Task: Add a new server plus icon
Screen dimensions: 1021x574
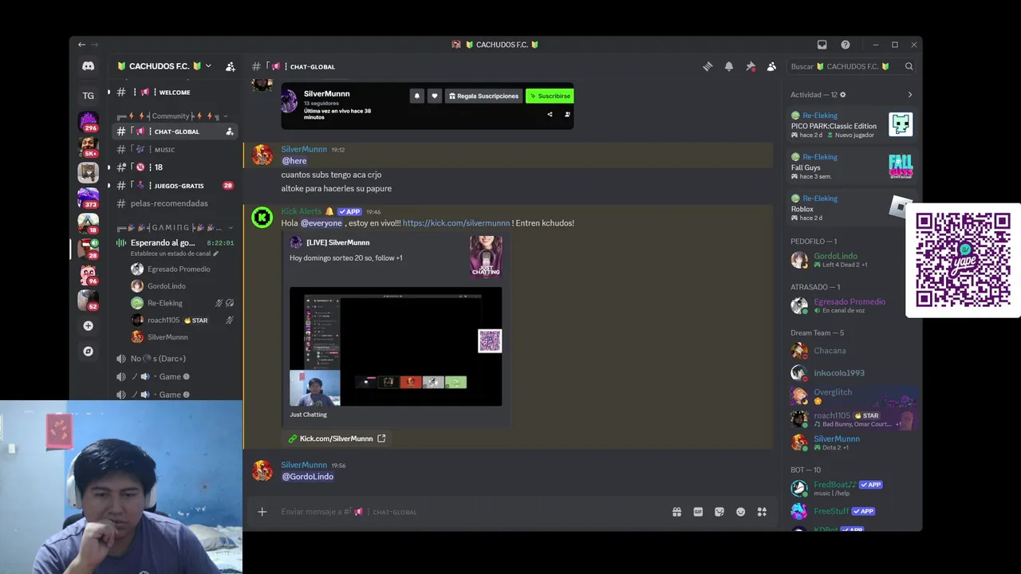Action: tap(88, 326)
